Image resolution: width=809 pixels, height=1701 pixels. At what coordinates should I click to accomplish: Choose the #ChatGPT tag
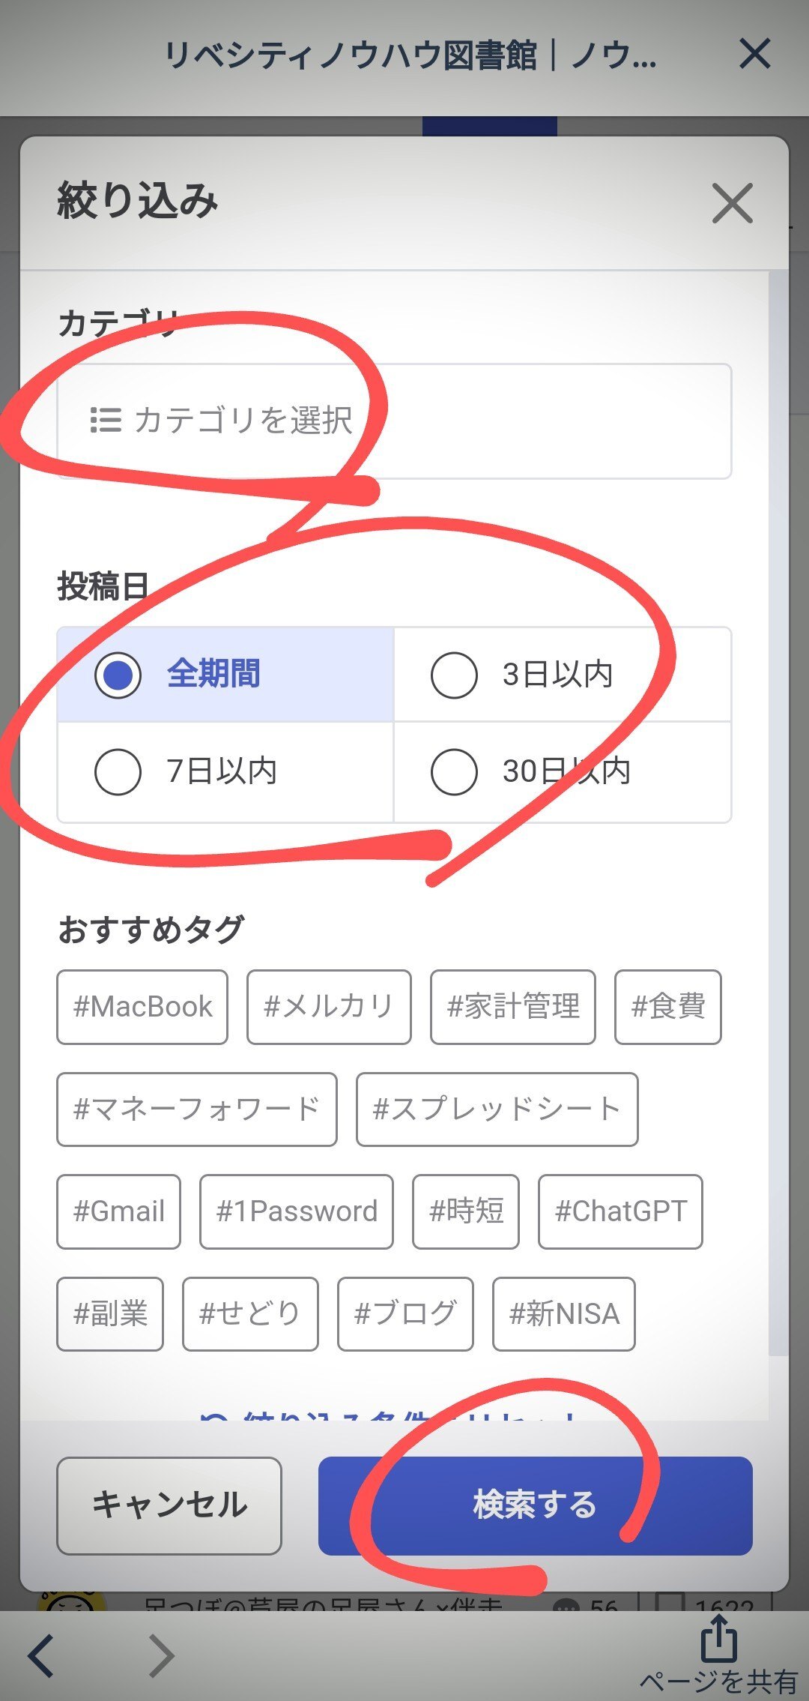(x=620, y=1211)
